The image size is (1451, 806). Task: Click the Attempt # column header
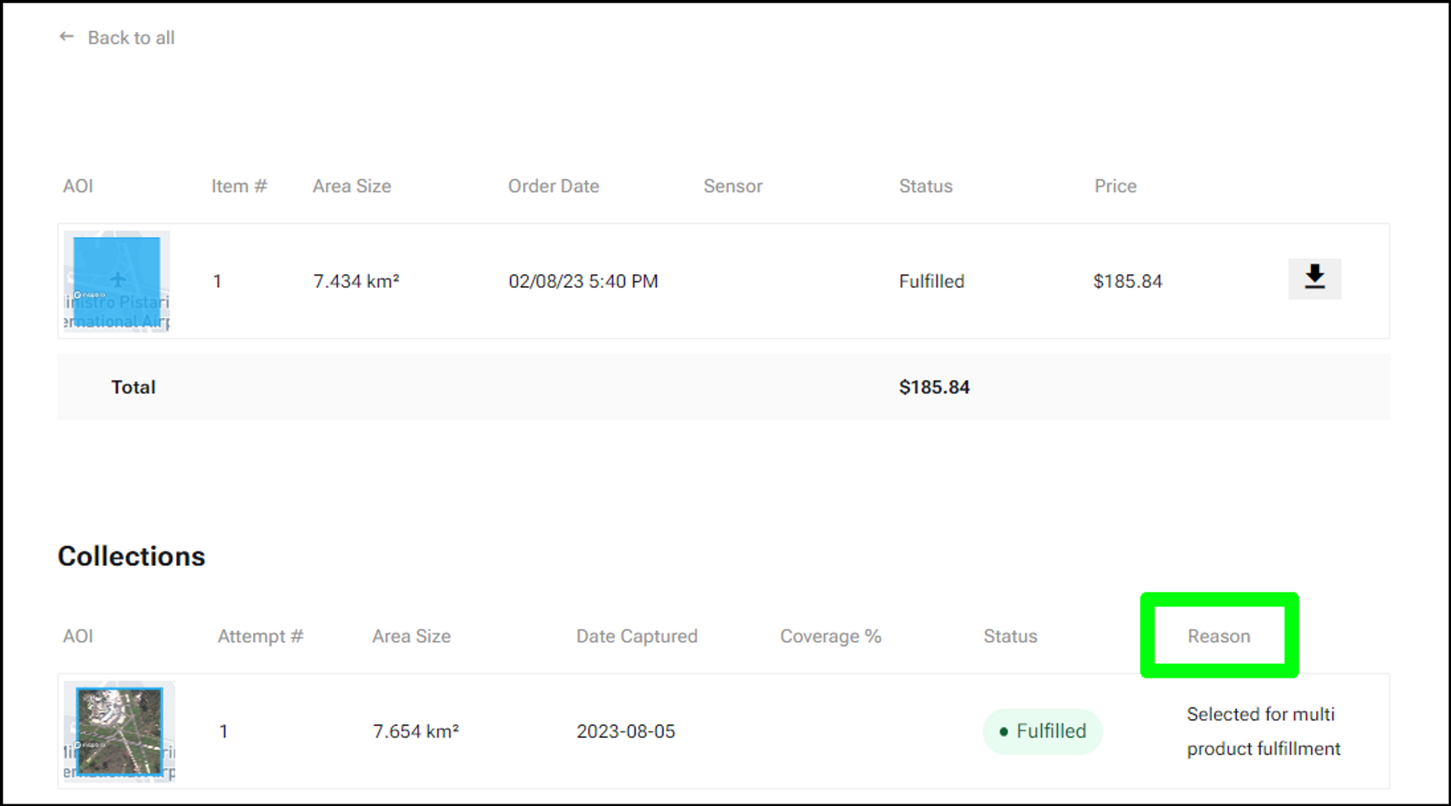(260, 636)
